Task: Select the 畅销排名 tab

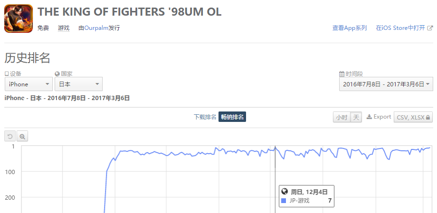Action: pyautogui.click(x=232, y=117)
